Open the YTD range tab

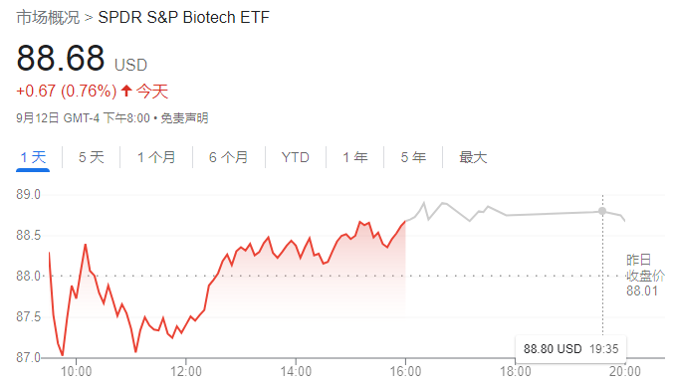[x=296, y=157]
